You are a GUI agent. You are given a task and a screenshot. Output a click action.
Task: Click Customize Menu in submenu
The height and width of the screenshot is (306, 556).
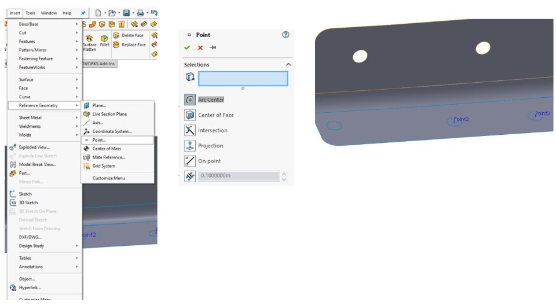118,178
